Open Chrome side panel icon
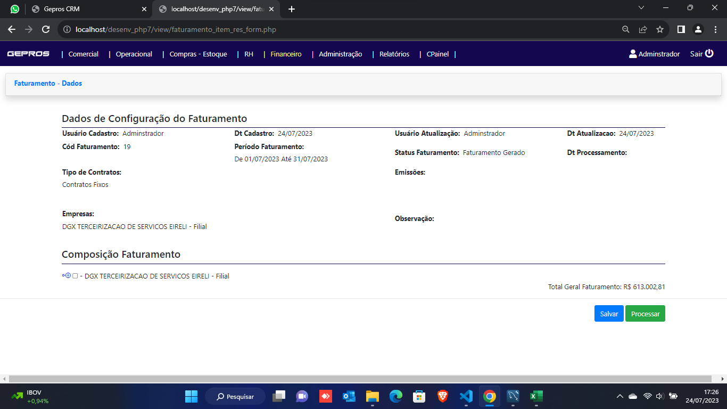 pyautogui.click(x=681, y=29)
